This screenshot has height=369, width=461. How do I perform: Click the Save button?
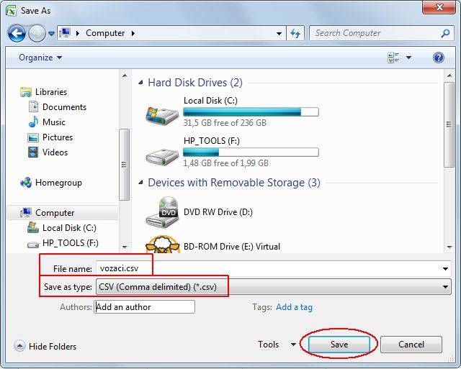(x=339, y=345)
